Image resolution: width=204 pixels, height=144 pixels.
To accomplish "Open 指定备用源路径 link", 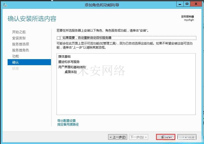I will click(x=68, y=125).
